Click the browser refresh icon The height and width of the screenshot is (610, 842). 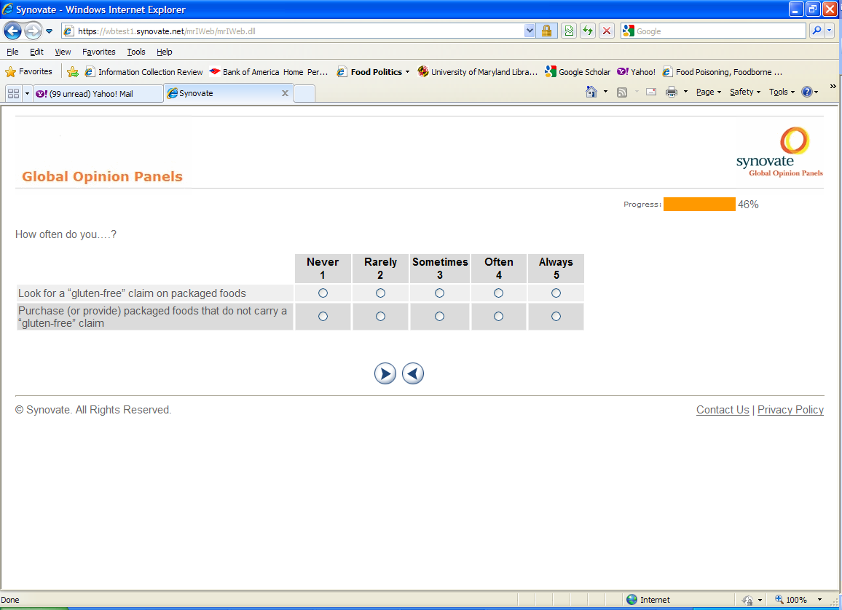click(x=587, y=31)
